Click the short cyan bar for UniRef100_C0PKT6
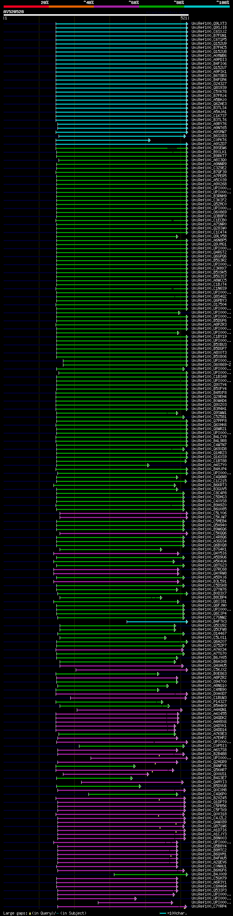The height and width of the screenshot is (916, 233). tap(103, 140)
